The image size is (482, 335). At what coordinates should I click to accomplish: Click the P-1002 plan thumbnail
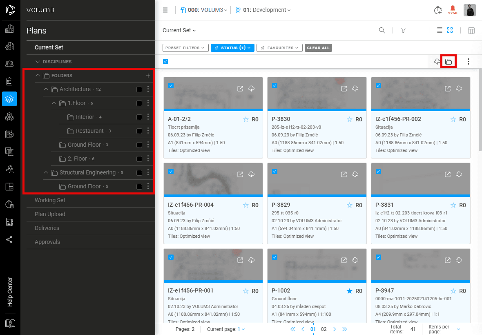coord(317,266)
